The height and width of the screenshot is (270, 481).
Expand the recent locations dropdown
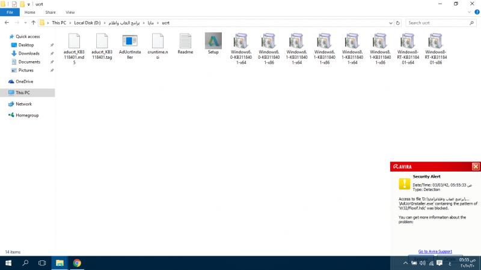click(x=25, y=23)
